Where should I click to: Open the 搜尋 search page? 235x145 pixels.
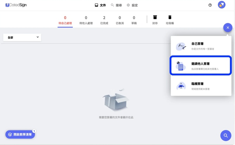116,5
